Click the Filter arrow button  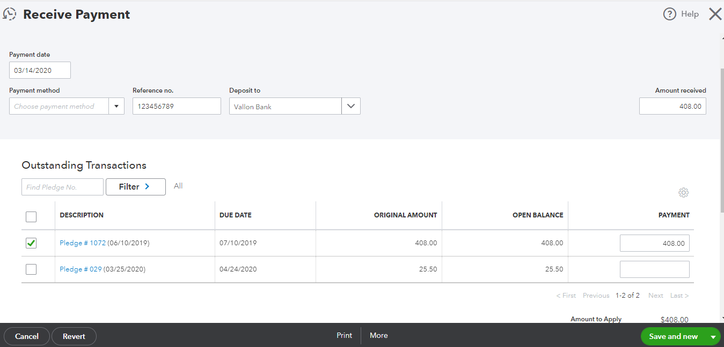(135, 187)
